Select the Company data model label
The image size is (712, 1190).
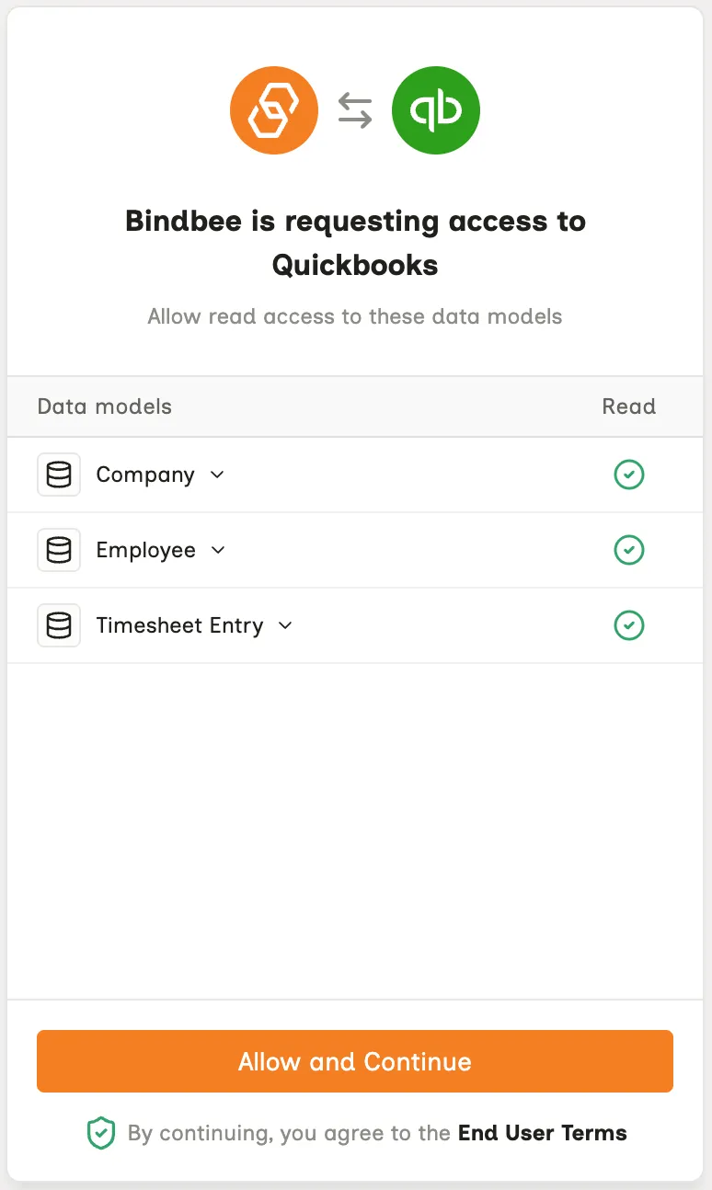pyautogui.click(x=145, y=475)
